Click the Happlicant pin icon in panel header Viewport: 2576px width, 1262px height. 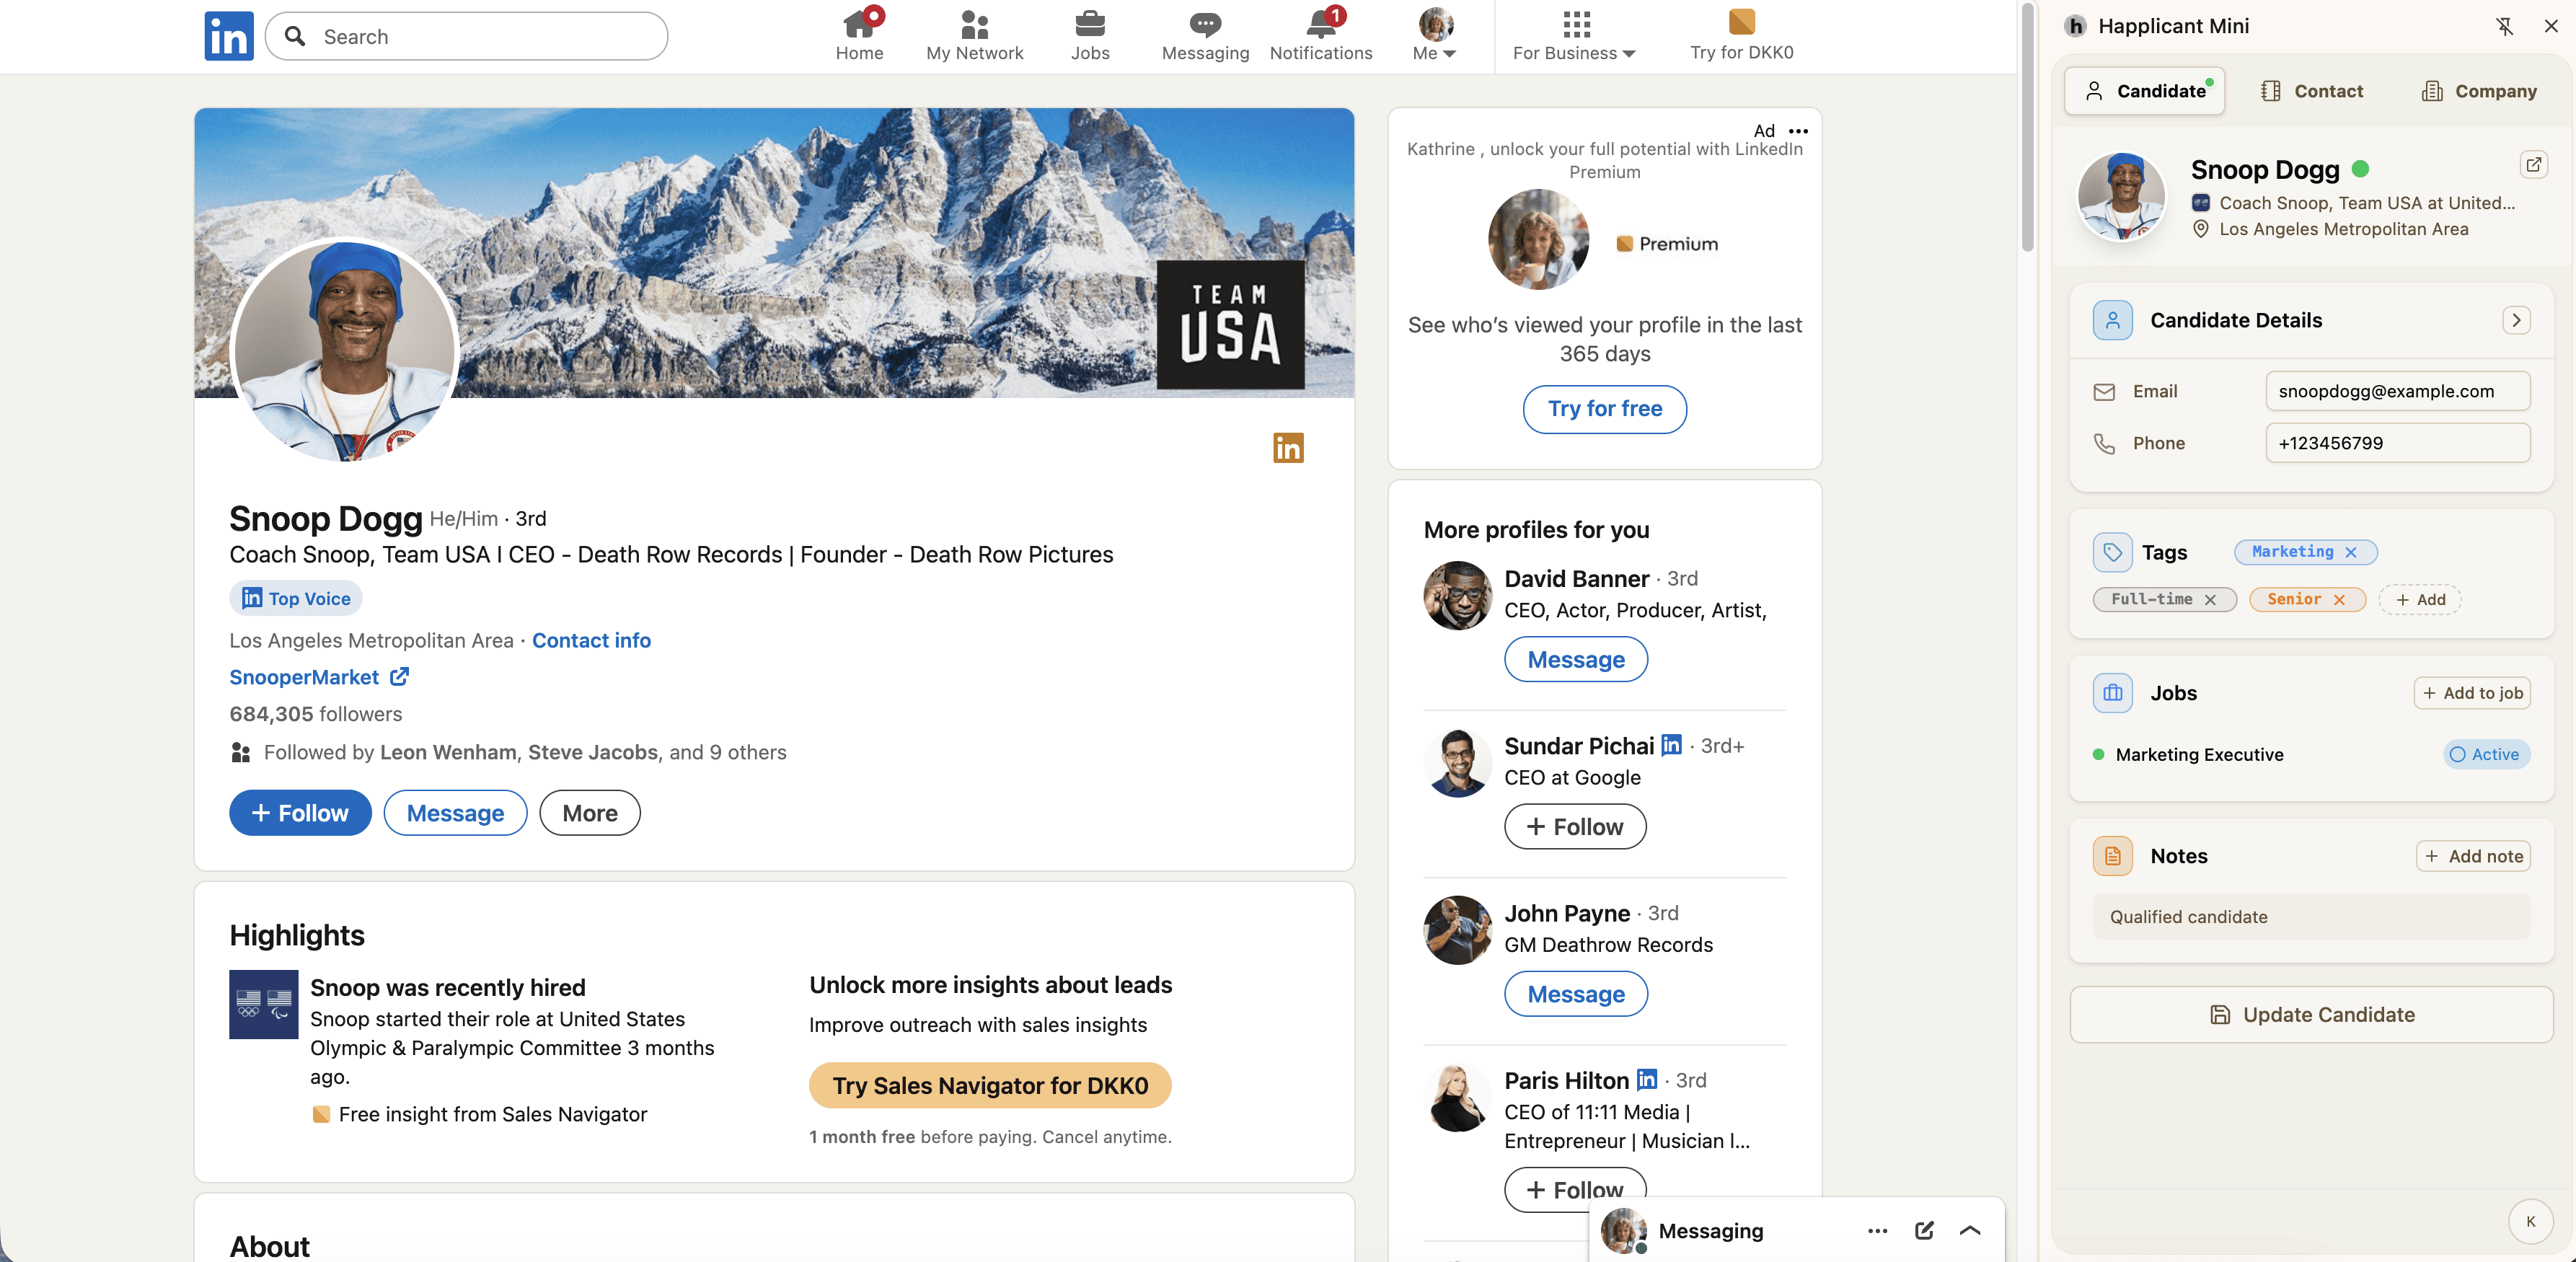point(2505,26)
